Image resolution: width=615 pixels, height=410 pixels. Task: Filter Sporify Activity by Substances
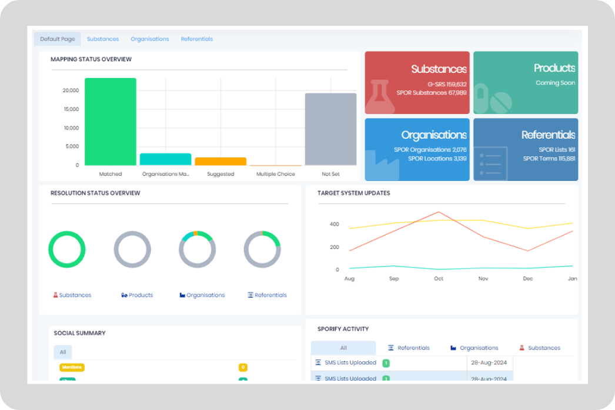[540, 348]
